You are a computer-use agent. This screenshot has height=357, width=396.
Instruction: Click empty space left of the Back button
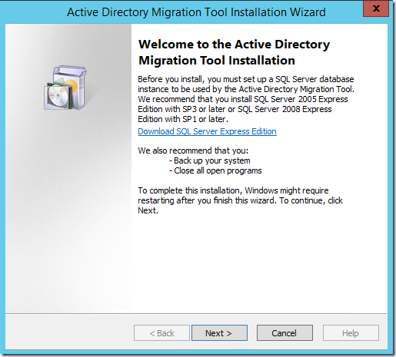point(69,333)
